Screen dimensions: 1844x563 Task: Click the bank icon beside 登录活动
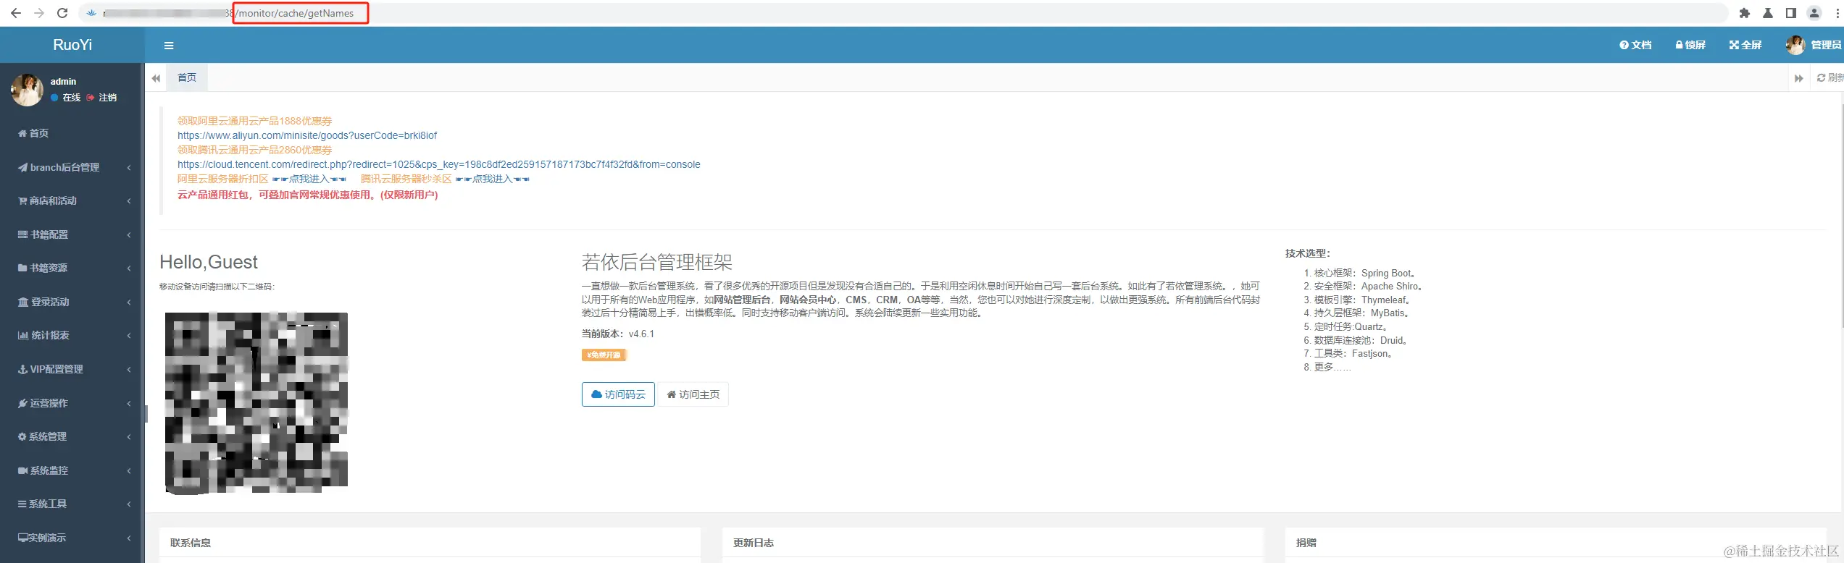click(x=23, y=302)
